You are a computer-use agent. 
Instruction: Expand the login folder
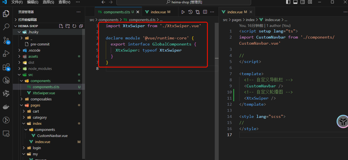pos(49,148)
